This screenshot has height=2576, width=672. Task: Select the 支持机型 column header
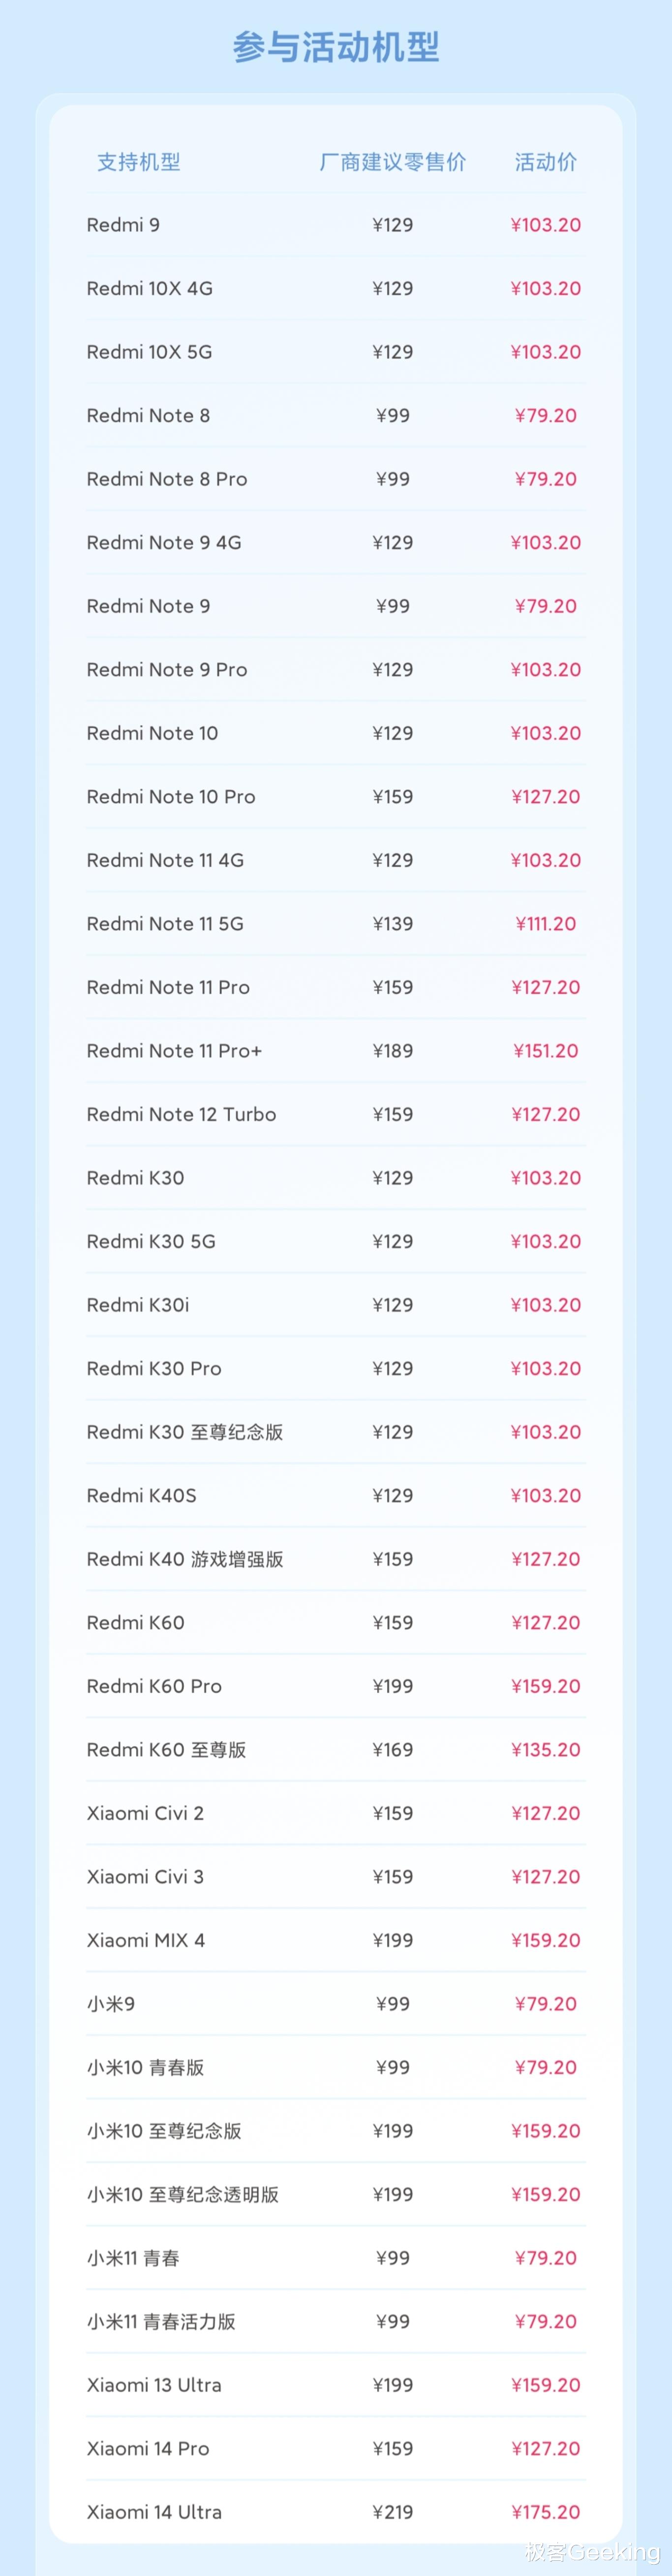(x=139, y=162)
